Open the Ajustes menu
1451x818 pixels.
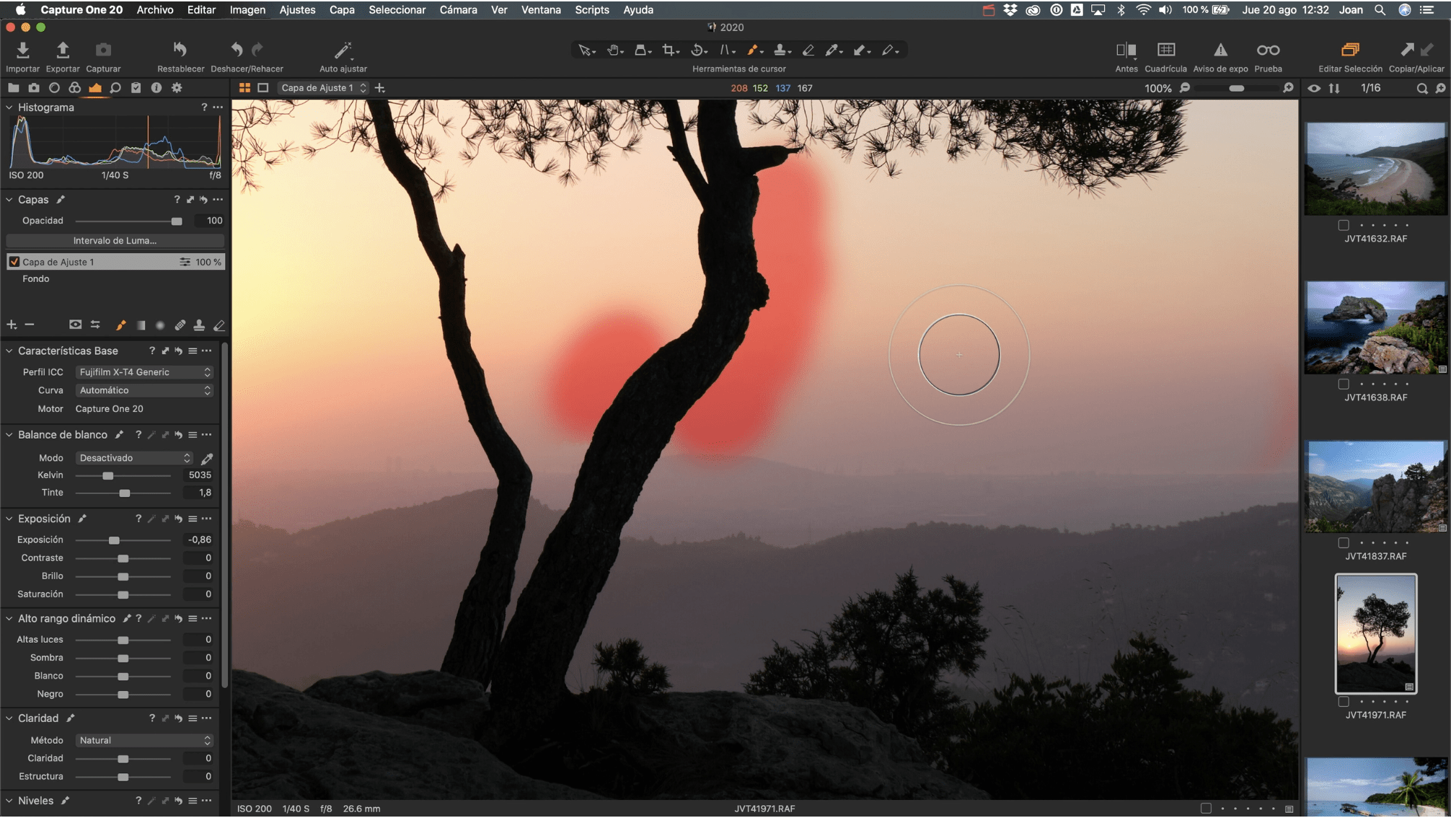click(297, 9)
